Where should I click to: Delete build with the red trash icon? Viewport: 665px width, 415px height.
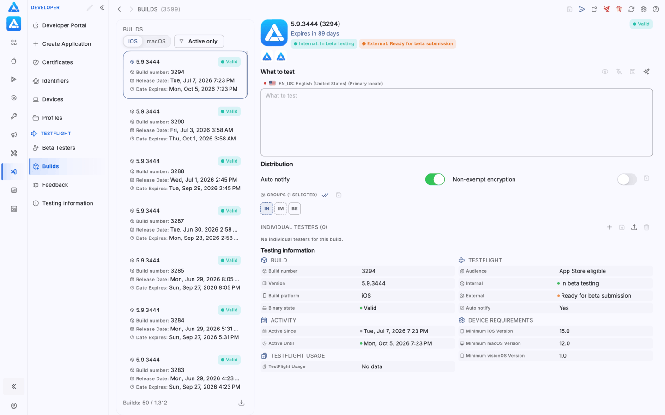click(619, 9)
